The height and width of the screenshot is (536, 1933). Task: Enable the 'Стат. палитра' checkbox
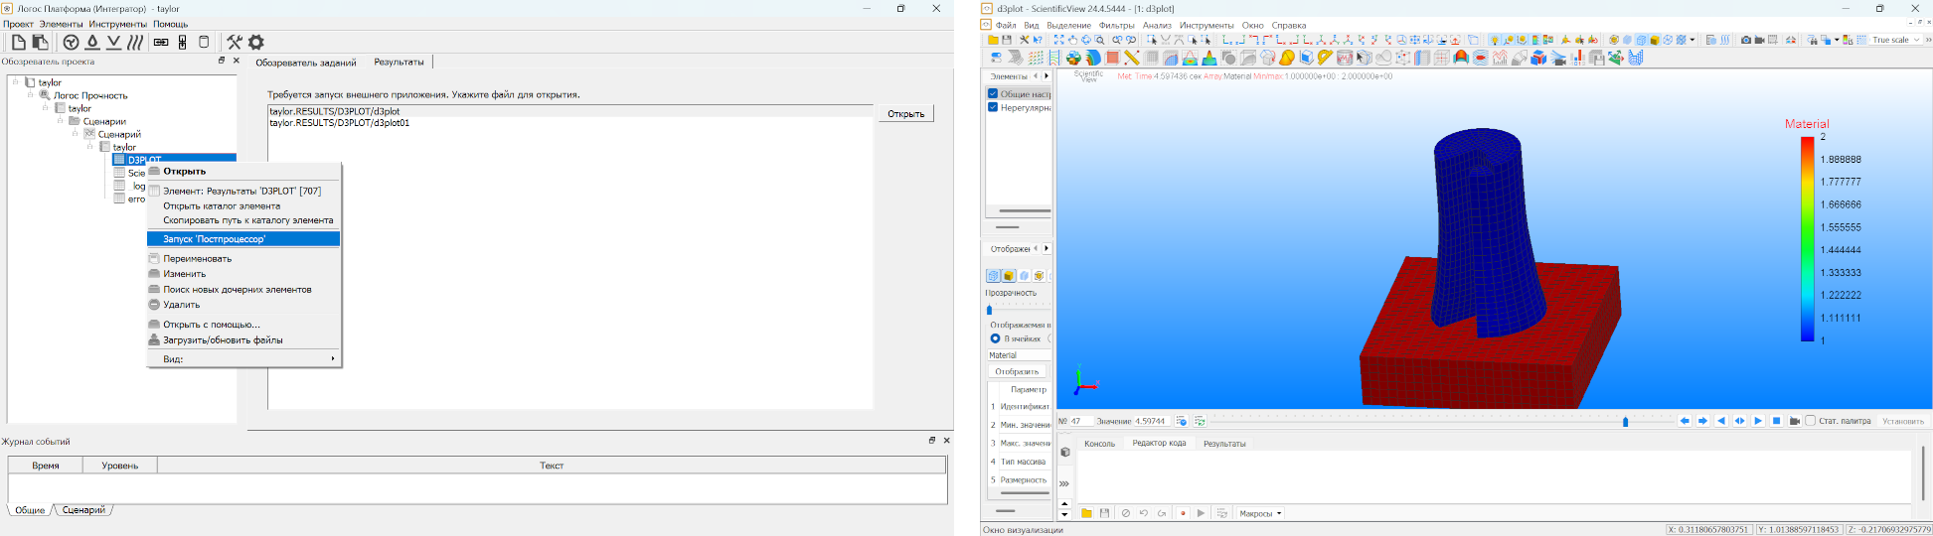1811,421
